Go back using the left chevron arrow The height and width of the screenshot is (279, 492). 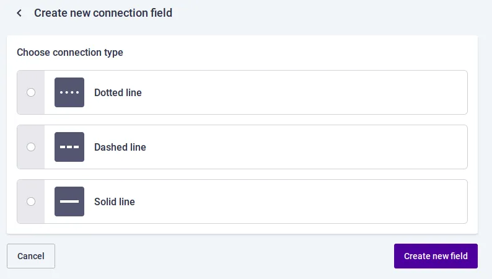coord(19,13)
